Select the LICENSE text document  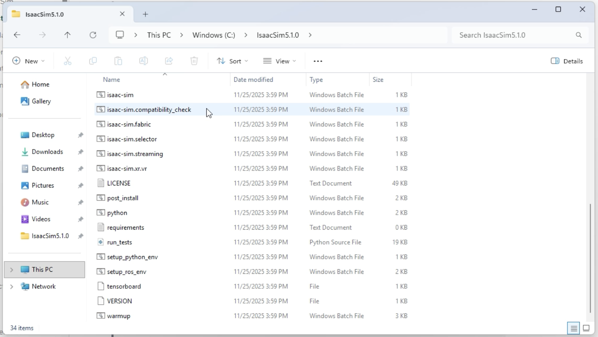pyautogui.click(x=119, y=183)
